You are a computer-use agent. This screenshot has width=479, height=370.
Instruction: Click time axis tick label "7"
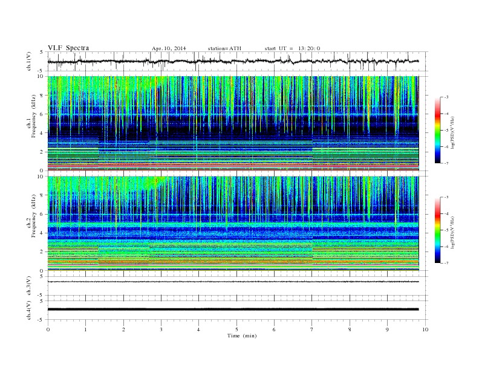tap(312, 329)
